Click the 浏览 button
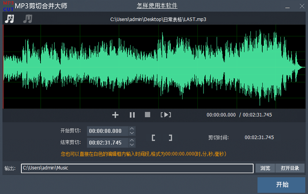308x194 pixels. click(x=265, y=168)
